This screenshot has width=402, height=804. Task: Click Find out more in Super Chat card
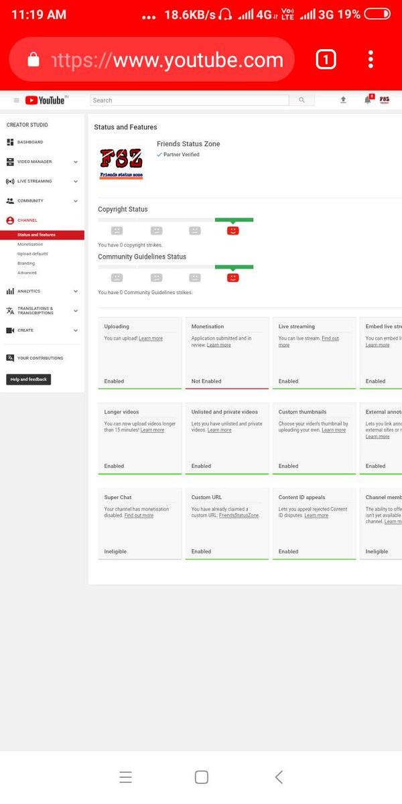pyautogui.click(x=139, y=515)
